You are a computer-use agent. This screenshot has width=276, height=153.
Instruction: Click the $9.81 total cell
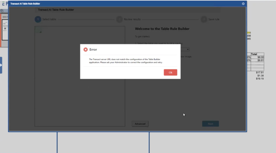click(257, 60)
